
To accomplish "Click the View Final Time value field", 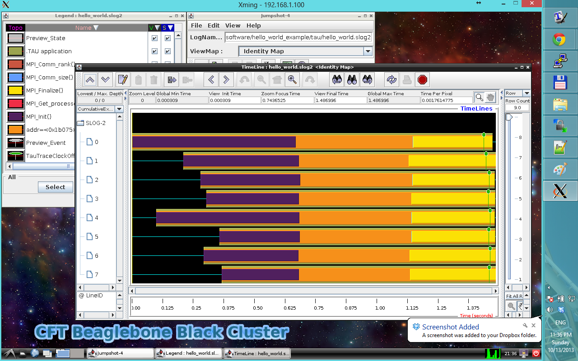I will tap(340, 100).
